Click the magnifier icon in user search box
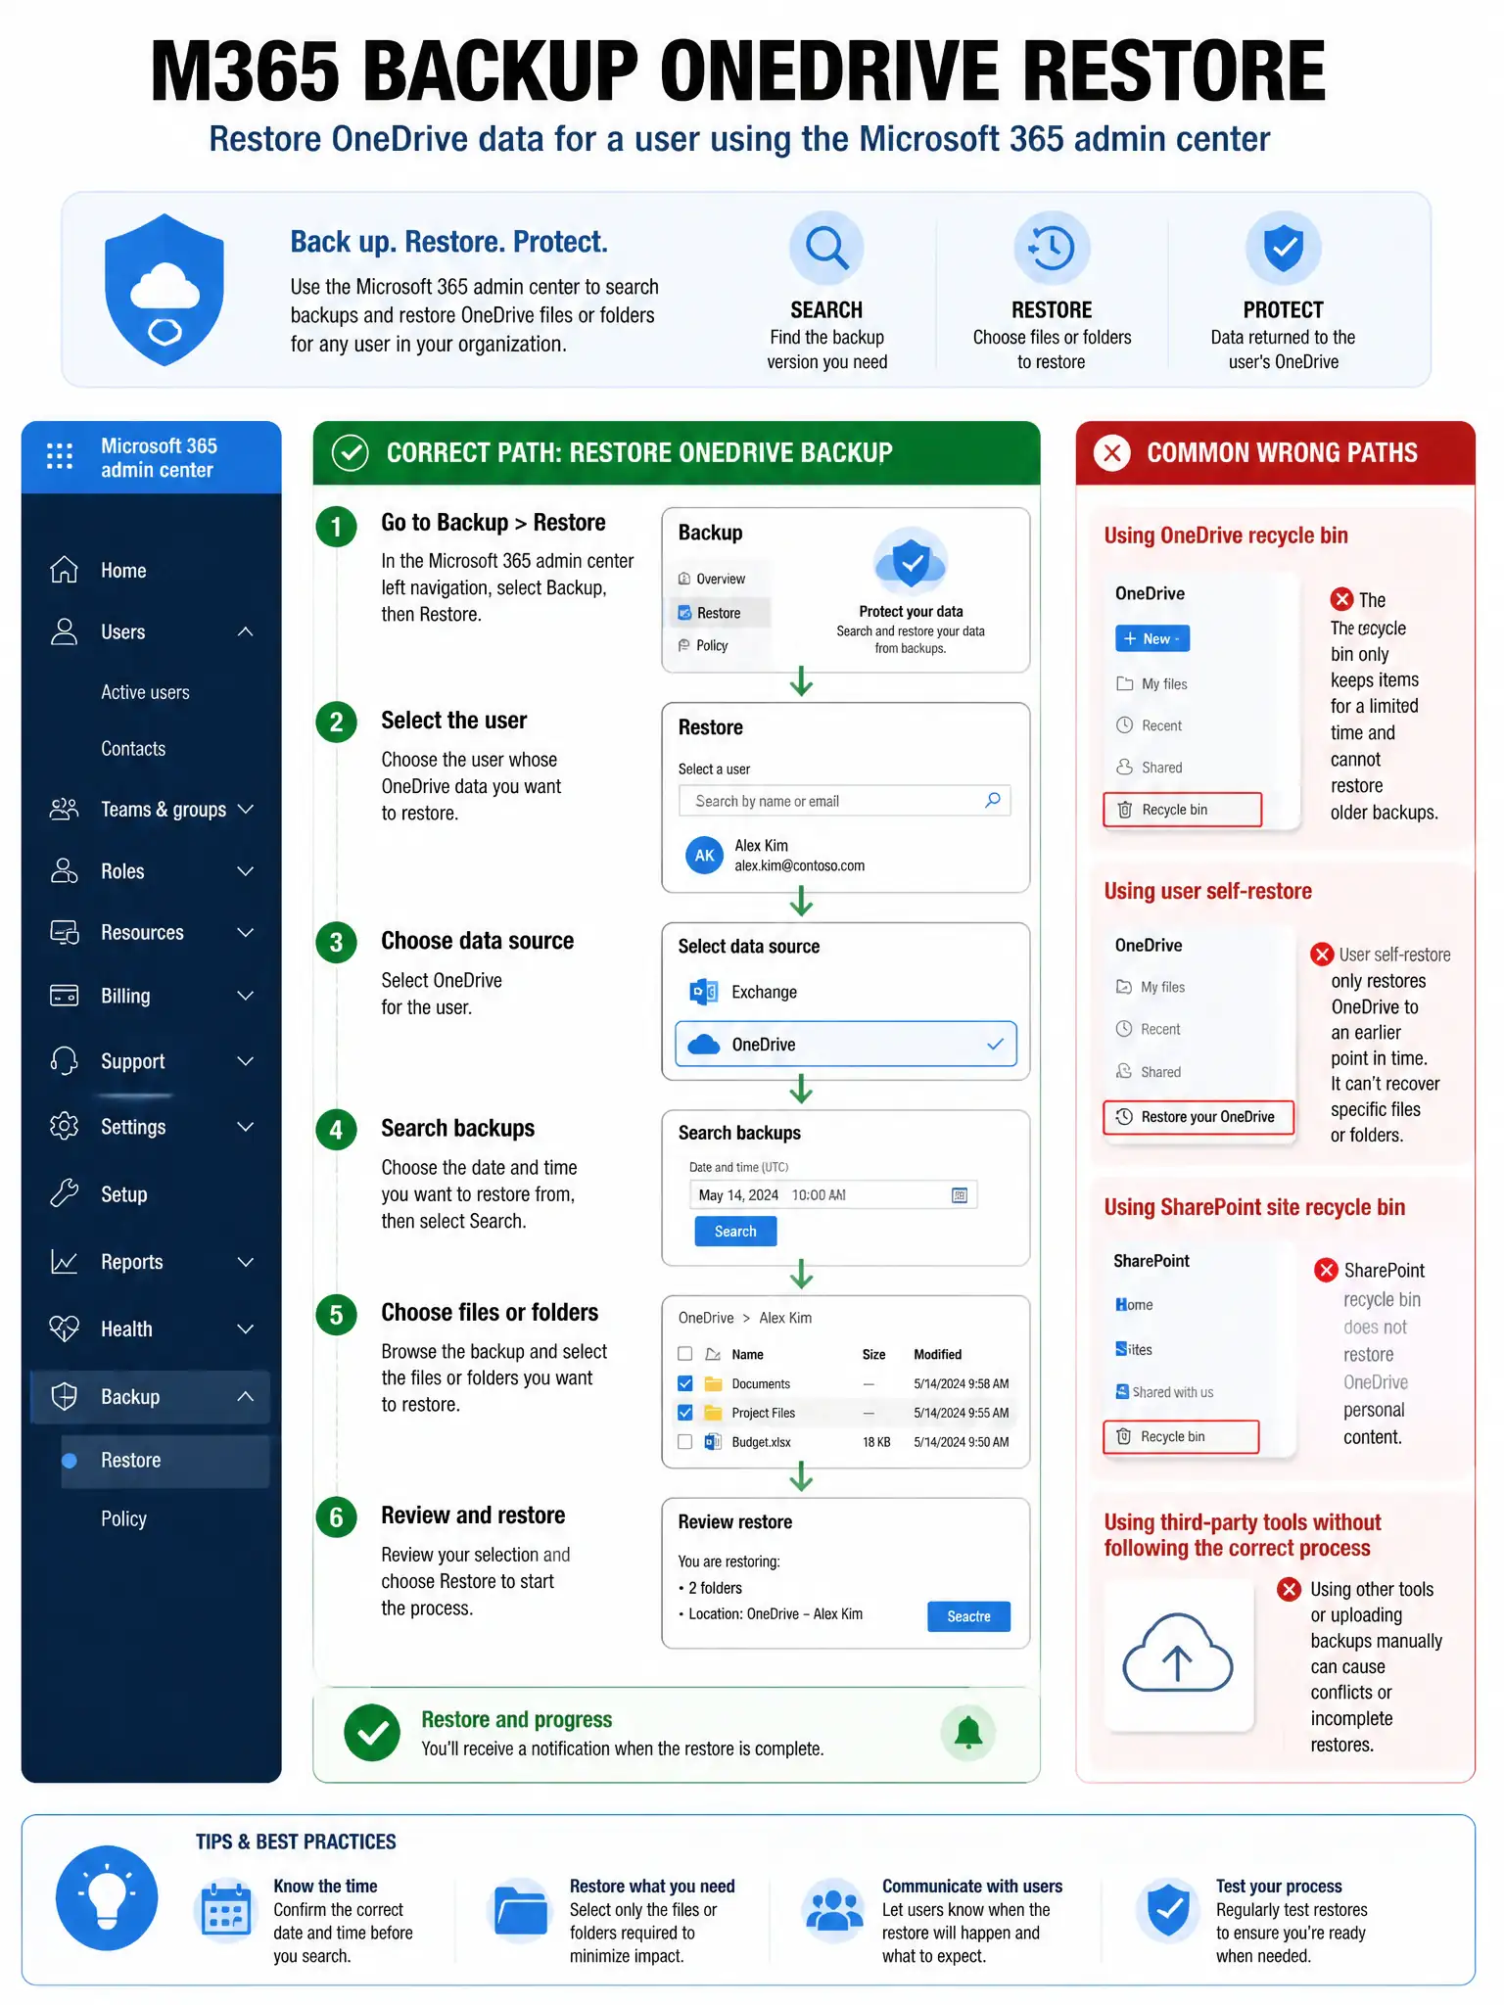1504x2005 pixels. click(x=993, y=800)
